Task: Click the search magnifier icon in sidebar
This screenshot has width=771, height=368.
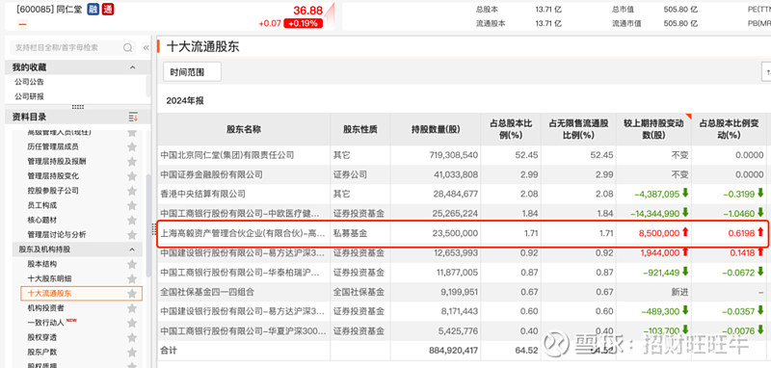Action: pyautogui.click(x=128, y=47)
